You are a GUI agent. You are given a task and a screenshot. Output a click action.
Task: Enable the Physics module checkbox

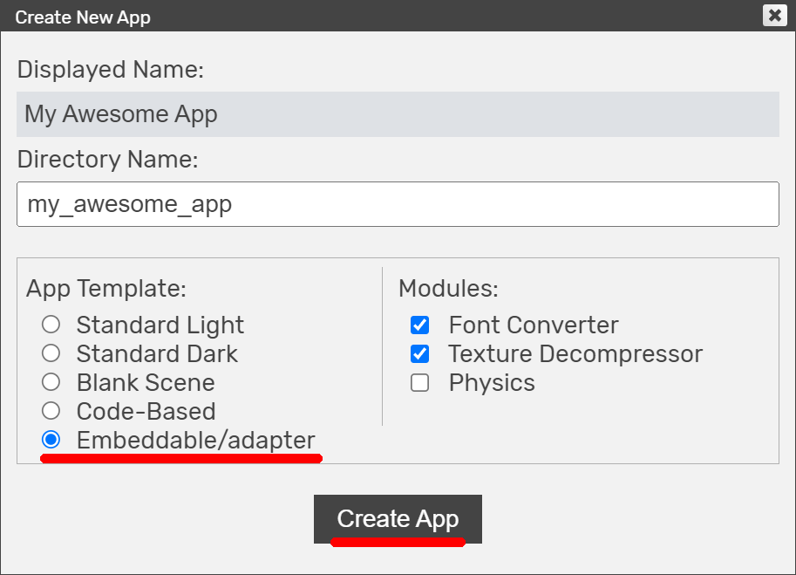click(420, 383)
